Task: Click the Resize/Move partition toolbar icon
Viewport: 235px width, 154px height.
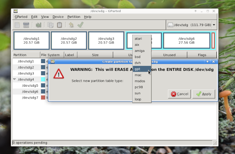Action: coord(38,25)
